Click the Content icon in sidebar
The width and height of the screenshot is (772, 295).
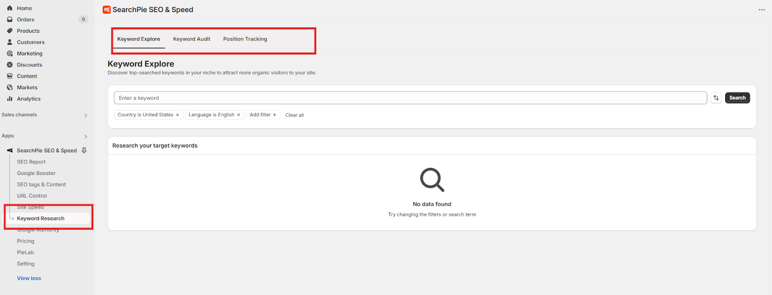(x=10, y=76)
